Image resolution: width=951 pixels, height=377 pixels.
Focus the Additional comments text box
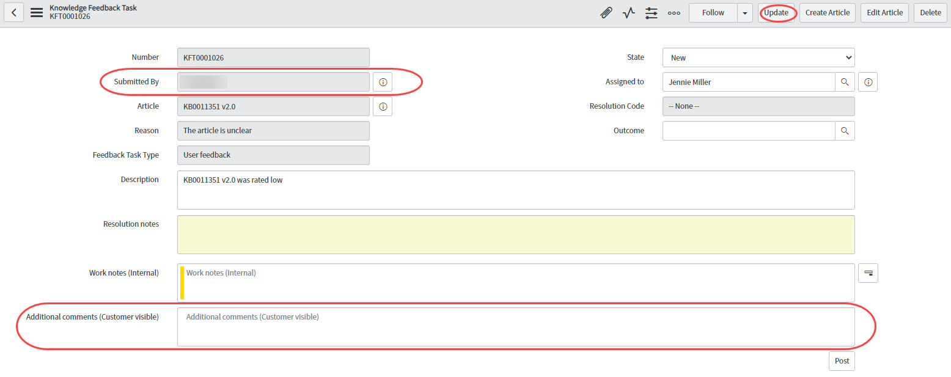pyautogui.click(x=515, y=327)
